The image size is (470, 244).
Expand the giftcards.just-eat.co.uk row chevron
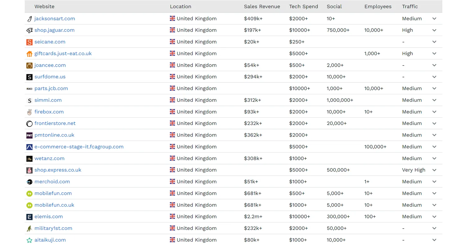point(434,54)
